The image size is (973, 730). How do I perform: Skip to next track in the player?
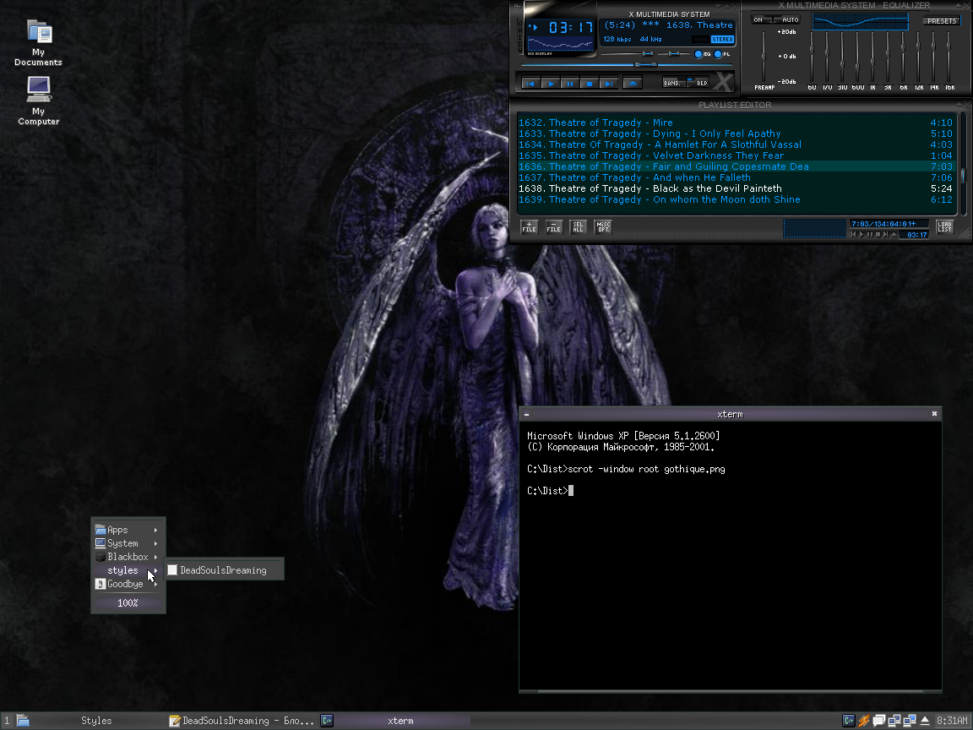[609, 83]
